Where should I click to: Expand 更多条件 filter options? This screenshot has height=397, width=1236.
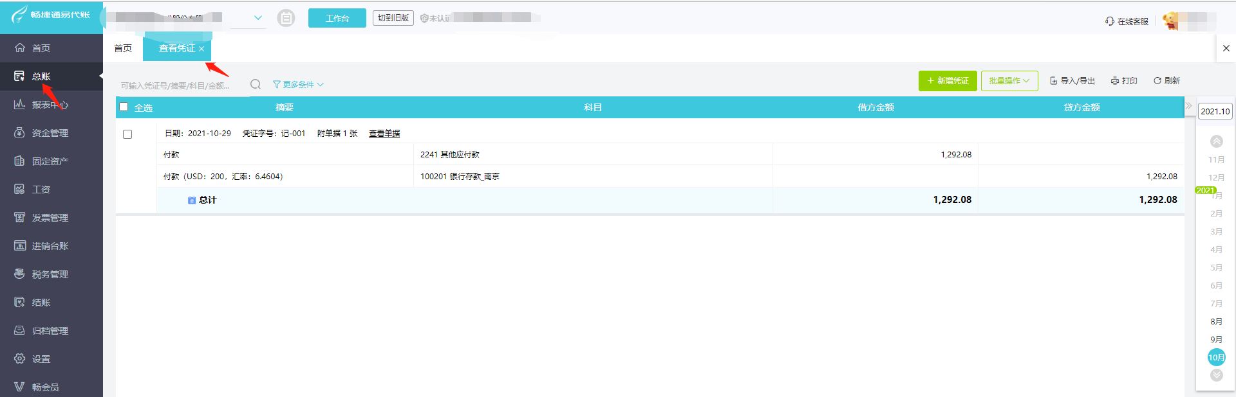(298, 84)
